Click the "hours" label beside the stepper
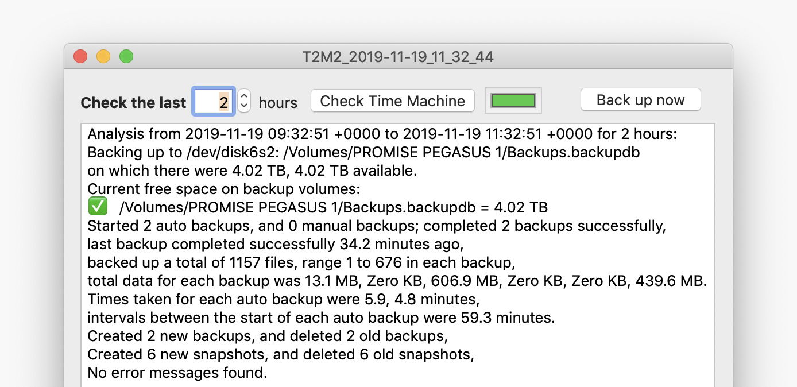The width and height of the screenshot is (797, 387). (278, 103)
